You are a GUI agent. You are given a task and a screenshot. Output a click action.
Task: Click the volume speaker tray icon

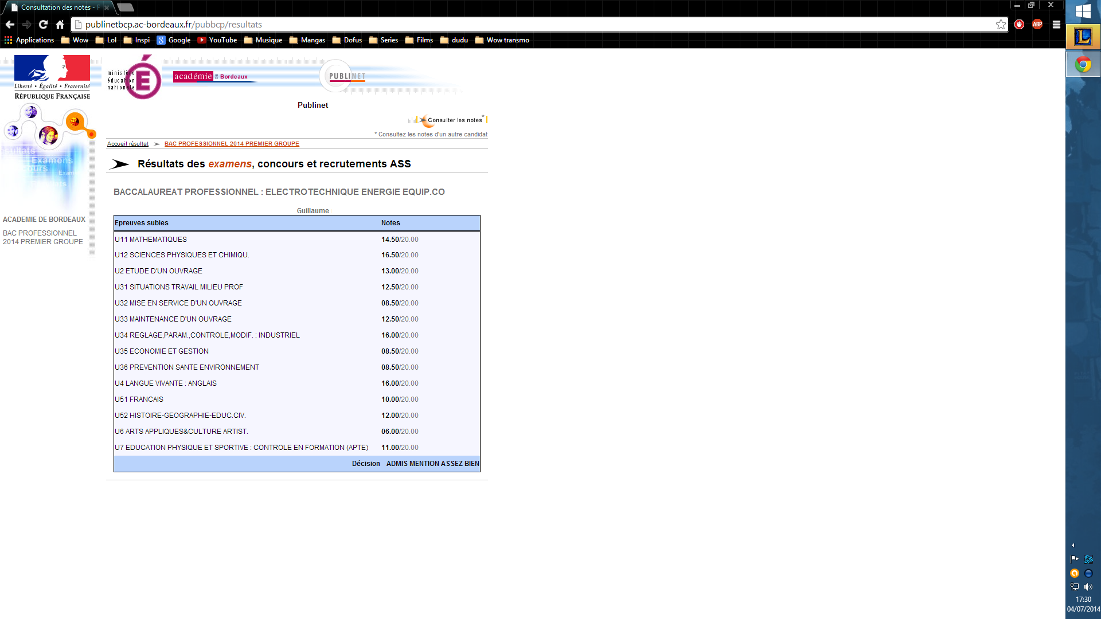1088,587
